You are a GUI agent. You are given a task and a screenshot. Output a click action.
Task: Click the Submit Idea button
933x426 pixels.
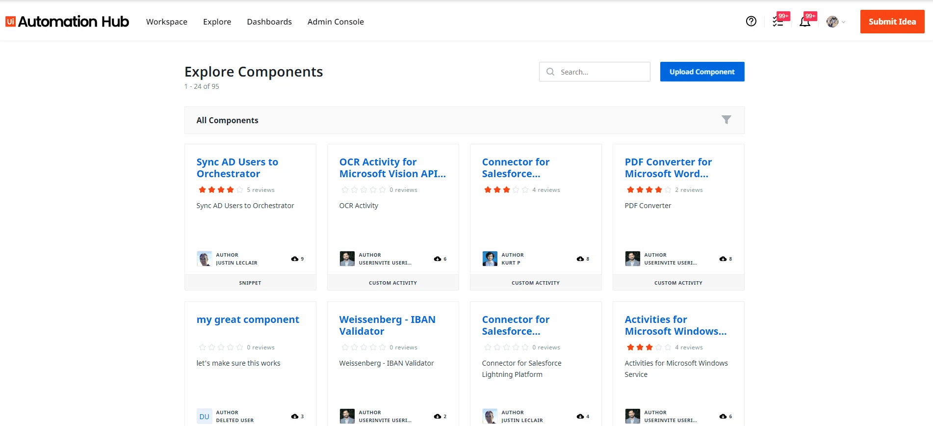(x=892, y=22)
